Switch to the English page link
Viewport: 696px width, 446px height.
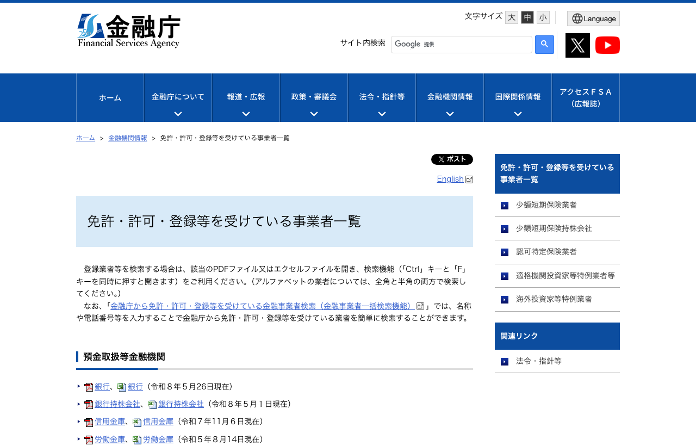(x=450, y=179)
